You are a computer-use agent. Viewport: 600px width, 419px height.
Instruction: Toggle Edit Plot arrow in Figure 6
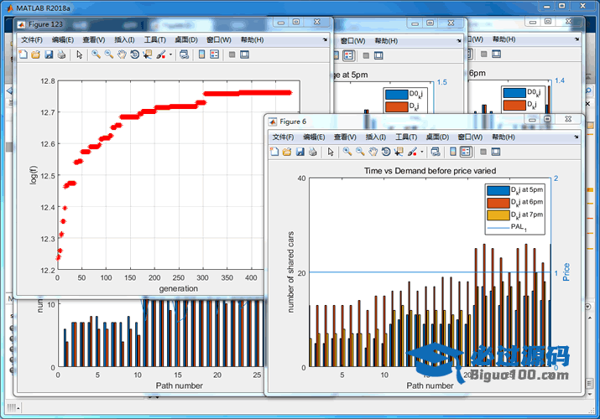point(331,152)
